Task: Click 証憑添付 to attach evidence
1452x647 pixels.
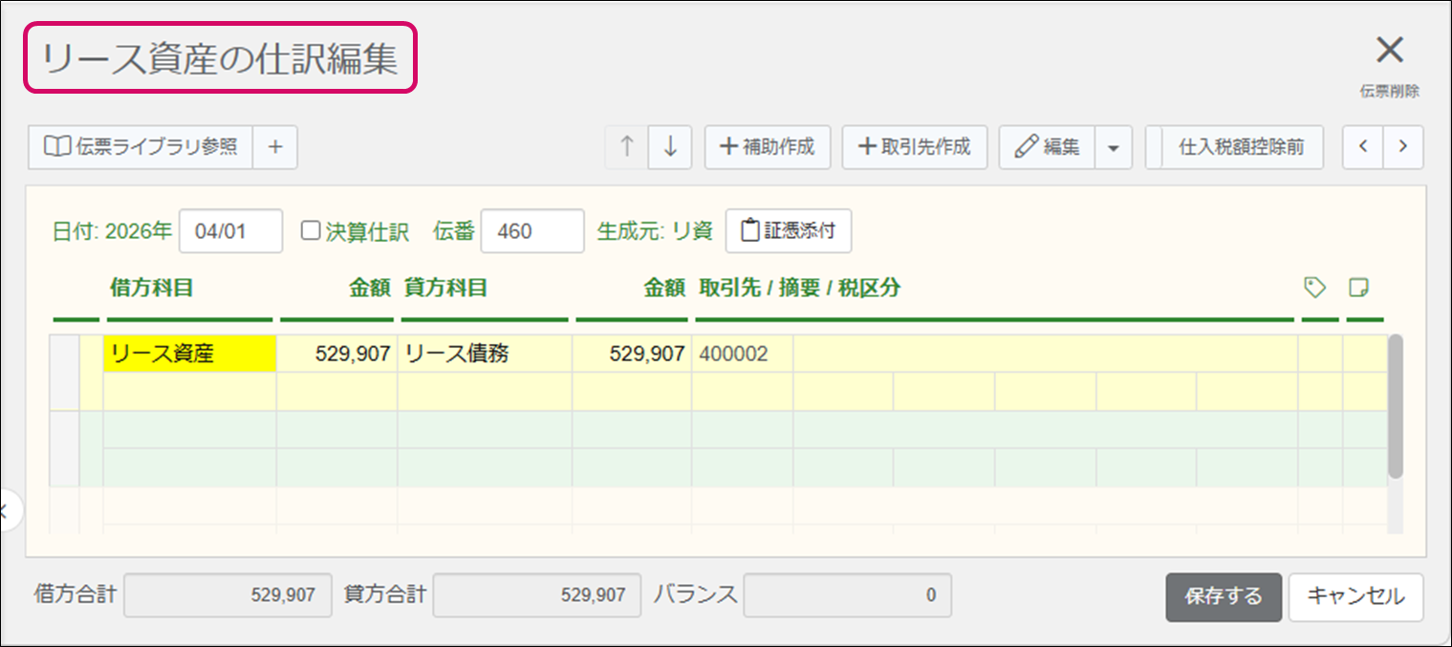Action: click(789, 231)
